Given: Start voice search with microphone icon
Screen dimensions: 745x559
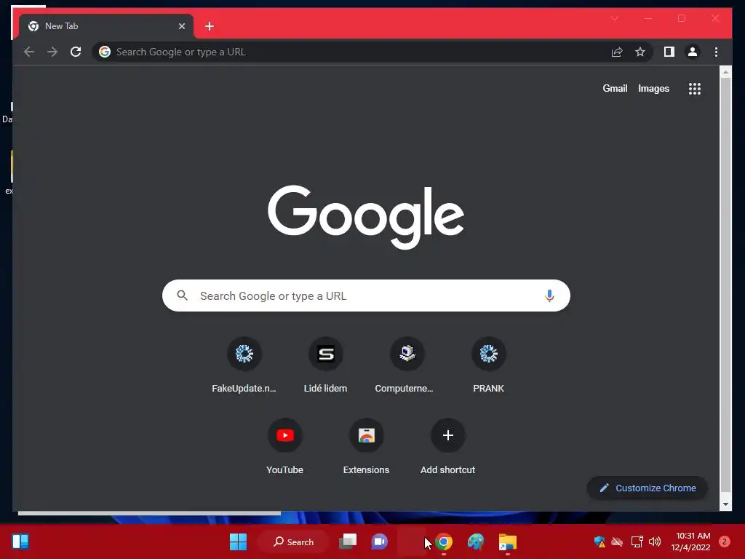Looking at the screenshot, I should (x=549, y=296).
